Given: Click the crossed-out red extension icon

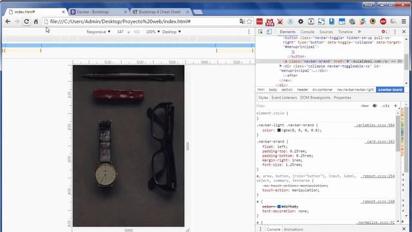Looking at the screenshot, I should [280, 21].
